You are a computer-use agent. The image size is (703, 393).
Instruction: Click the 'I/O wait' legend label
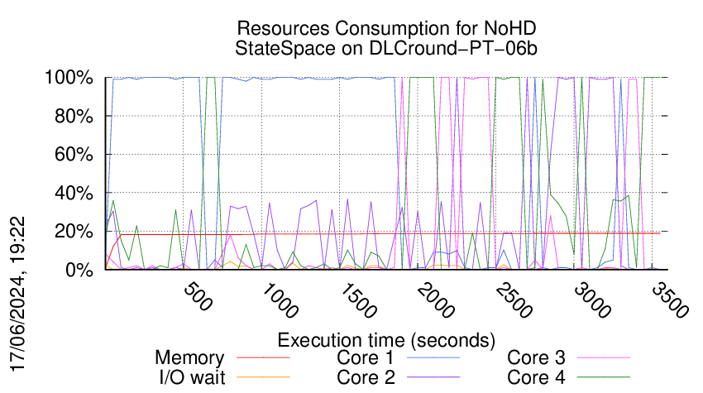[x=193, y=377]
